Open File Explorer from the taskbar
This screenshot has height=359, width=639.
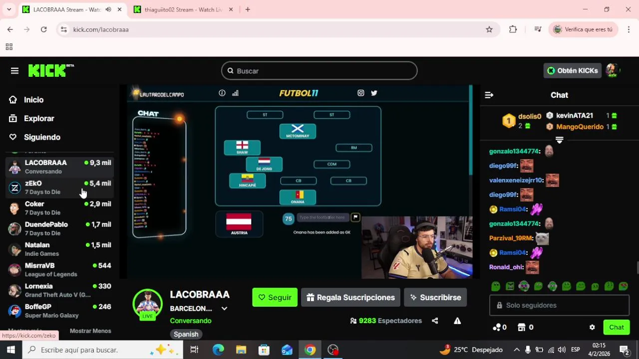point(241,350)
